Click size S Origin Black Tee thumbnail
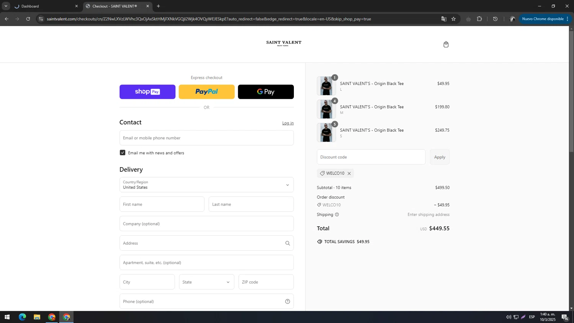Image resolution: width=574 pixels, height=323 pixels. pos(326,132)
